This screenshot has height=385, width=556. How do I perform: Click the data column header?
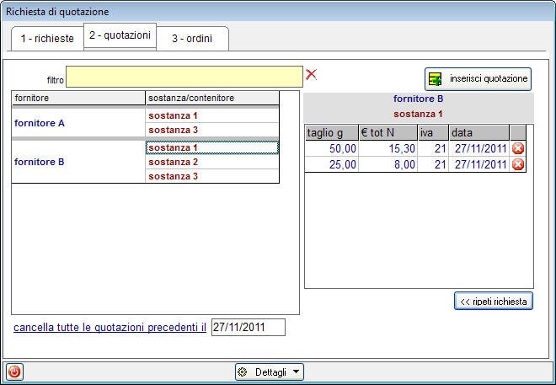click(479, 132)
